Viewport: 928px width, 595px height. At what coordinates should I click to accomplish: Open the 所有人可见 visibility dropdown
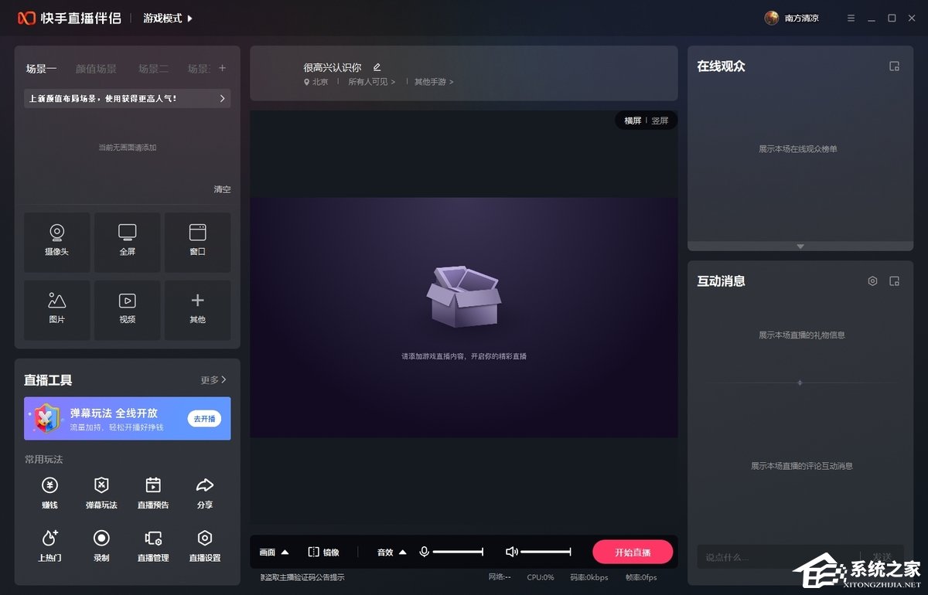(x=371, y=82)
